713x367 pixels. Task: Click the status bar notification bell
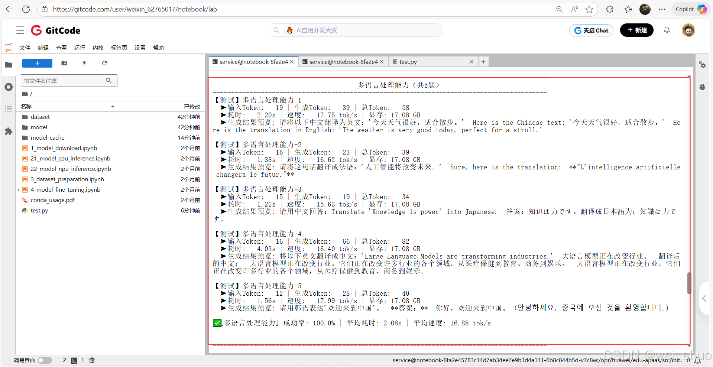pyautogui.click(x=697, y=360)
